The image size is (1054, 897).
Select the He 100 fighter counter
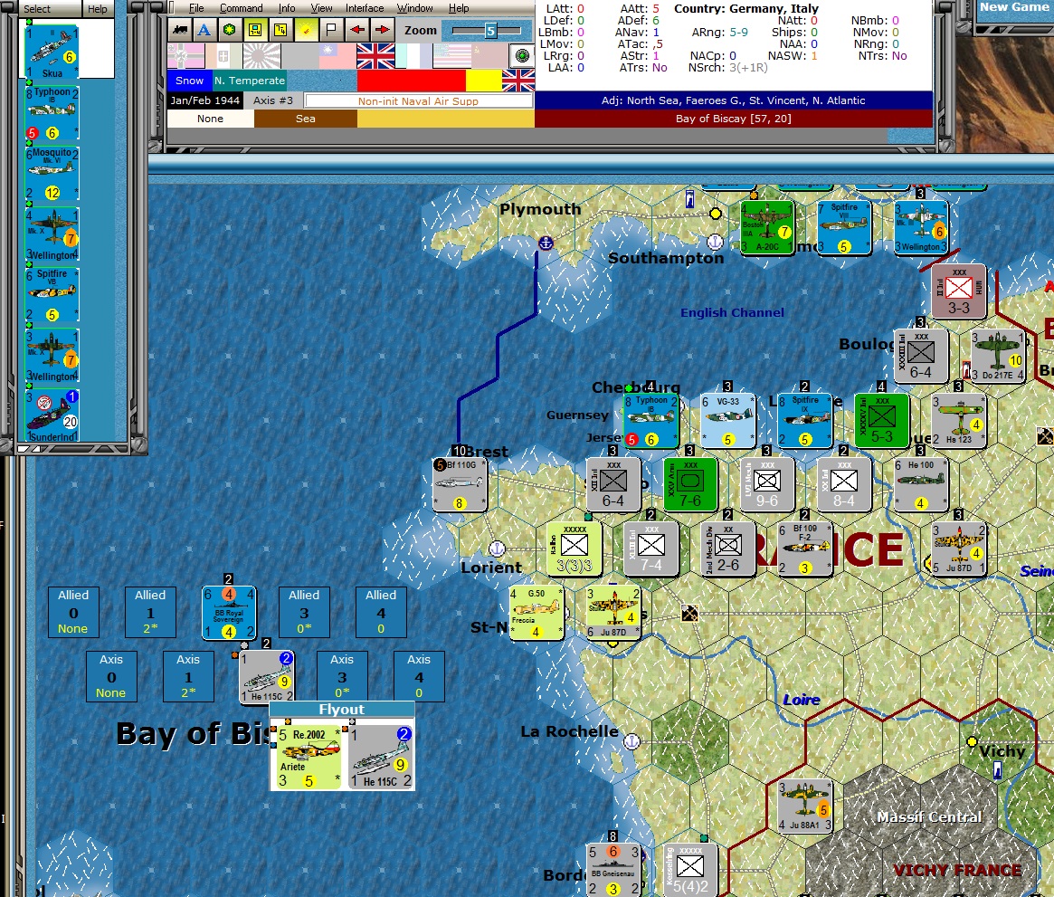click(x=921, y=485)
